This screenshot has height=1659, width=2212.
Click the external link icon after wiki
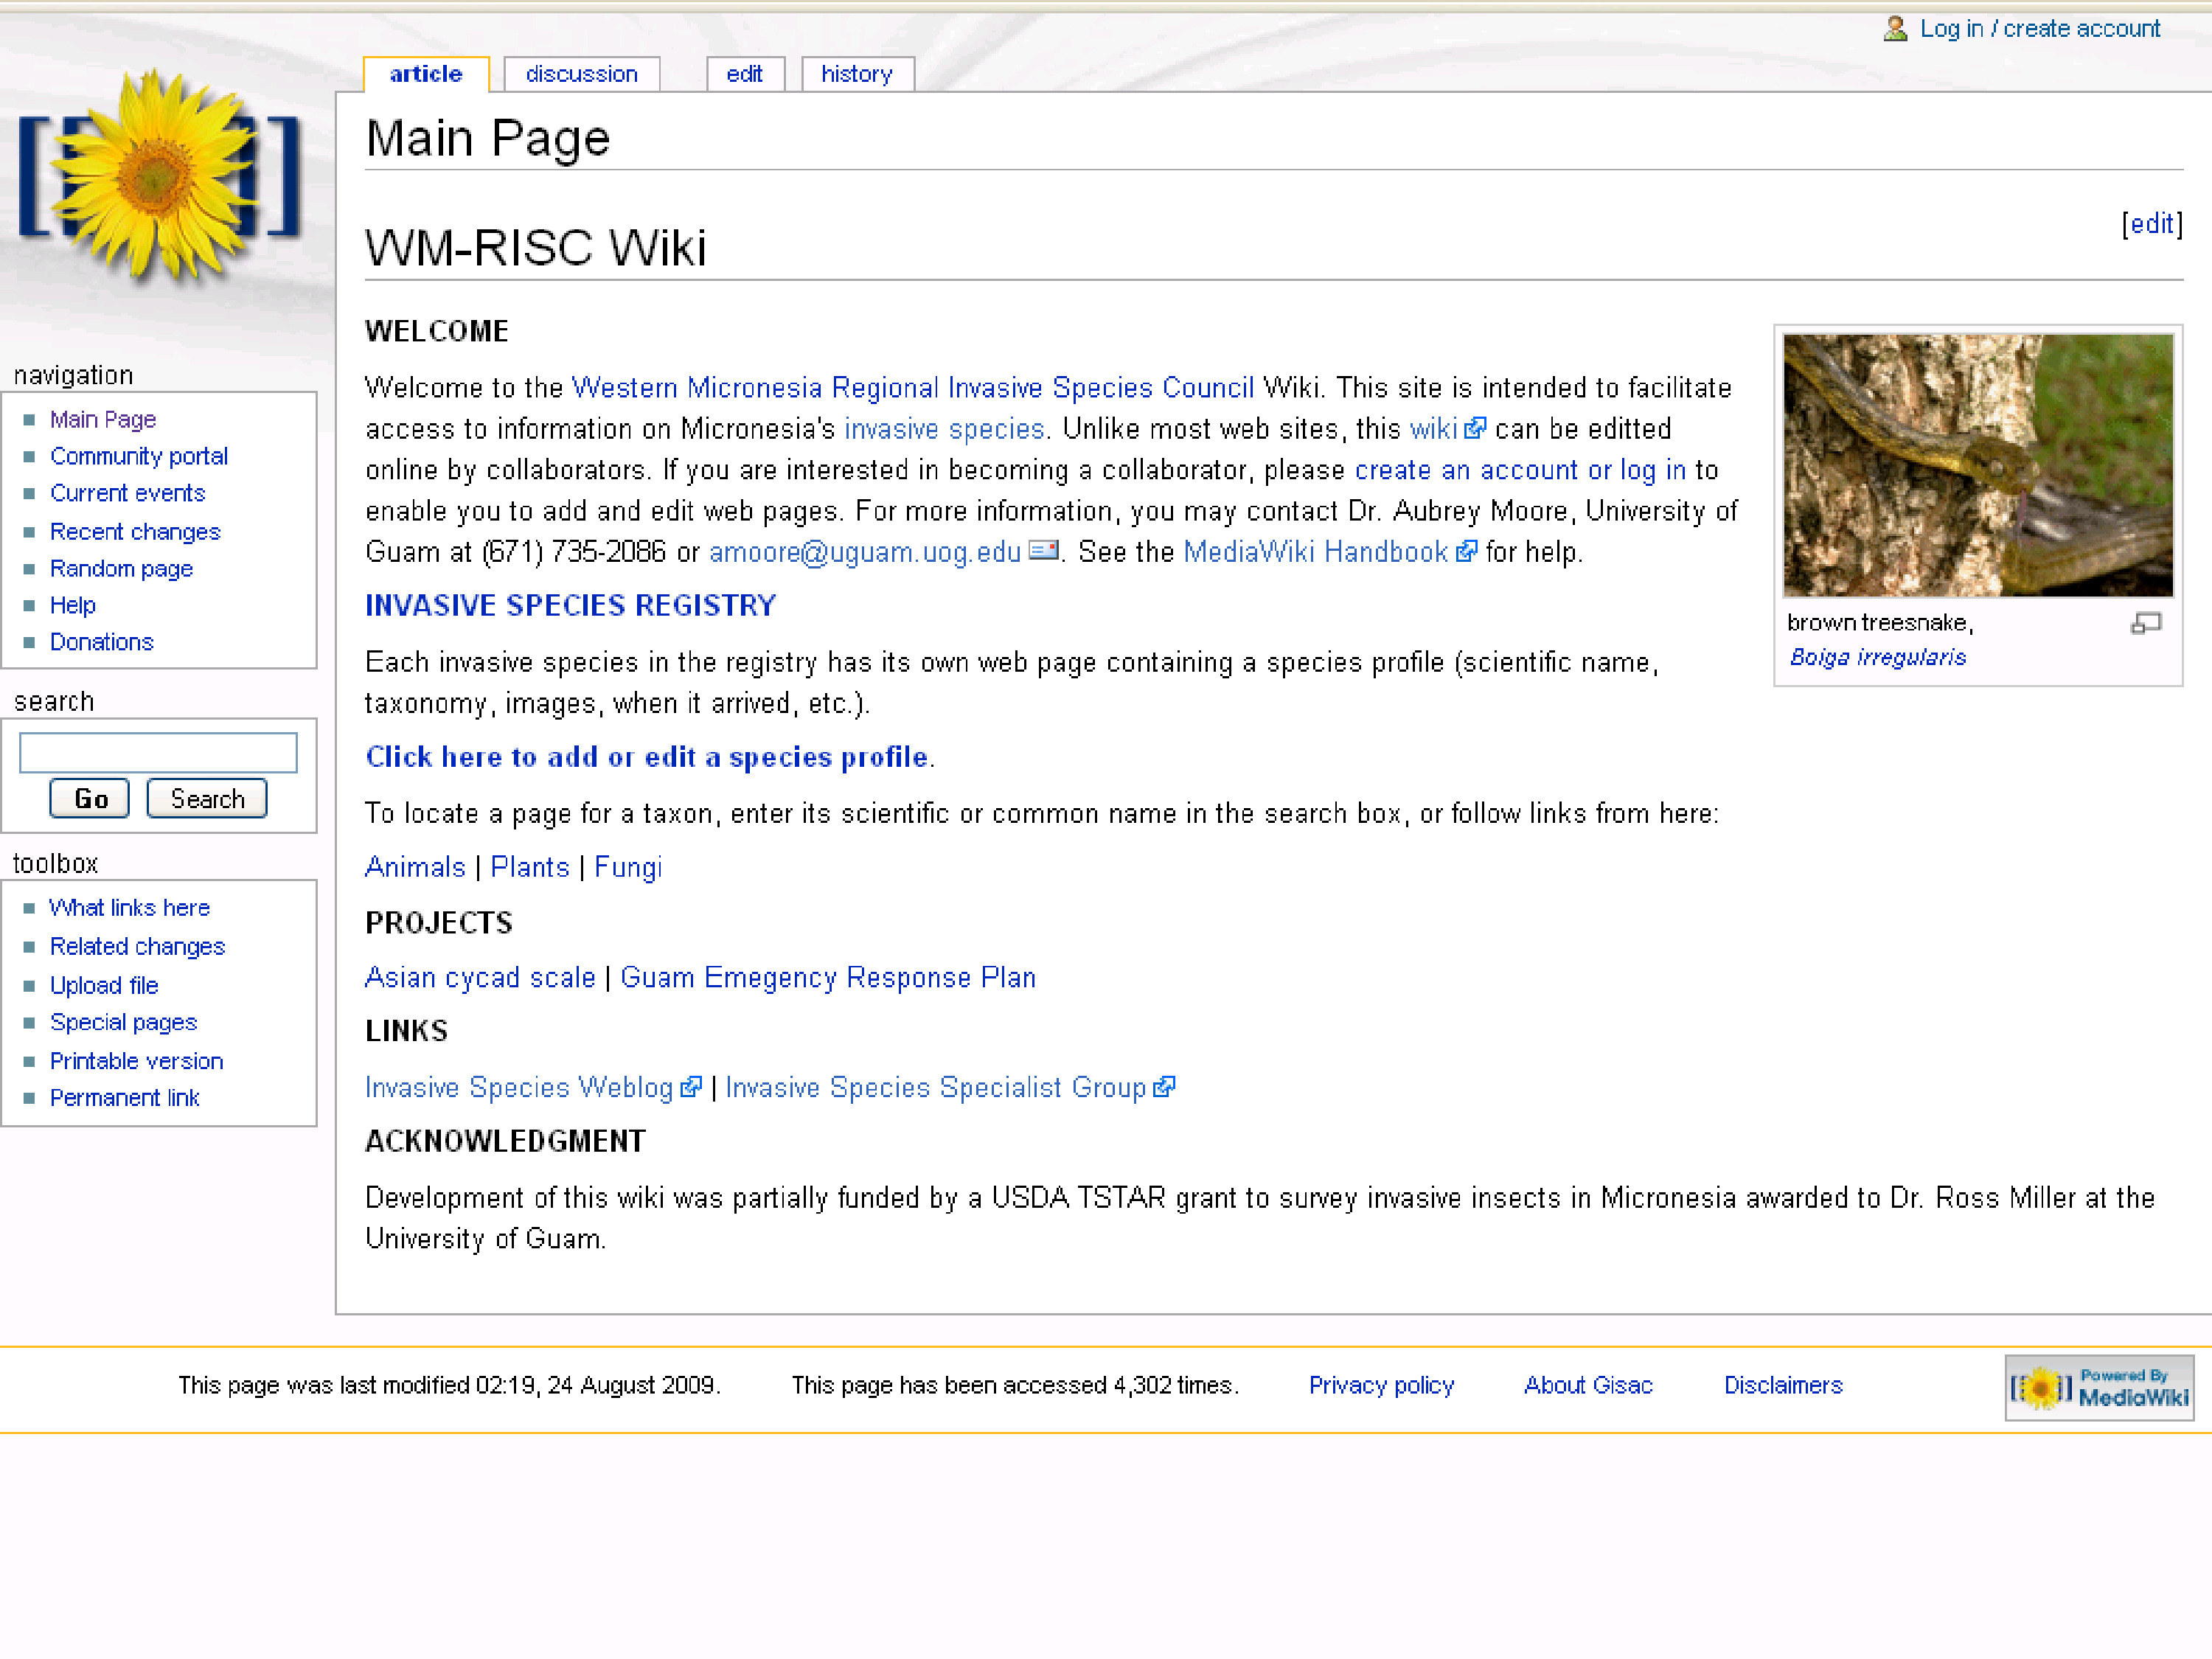point(1474,429)
